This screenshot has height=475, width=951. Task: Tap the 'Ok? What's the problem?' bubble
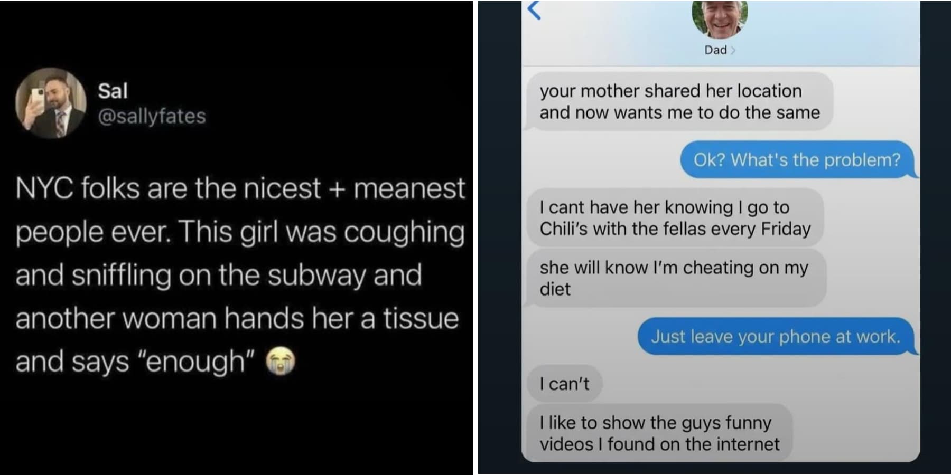pyautogui.click(x=797, y=159)
